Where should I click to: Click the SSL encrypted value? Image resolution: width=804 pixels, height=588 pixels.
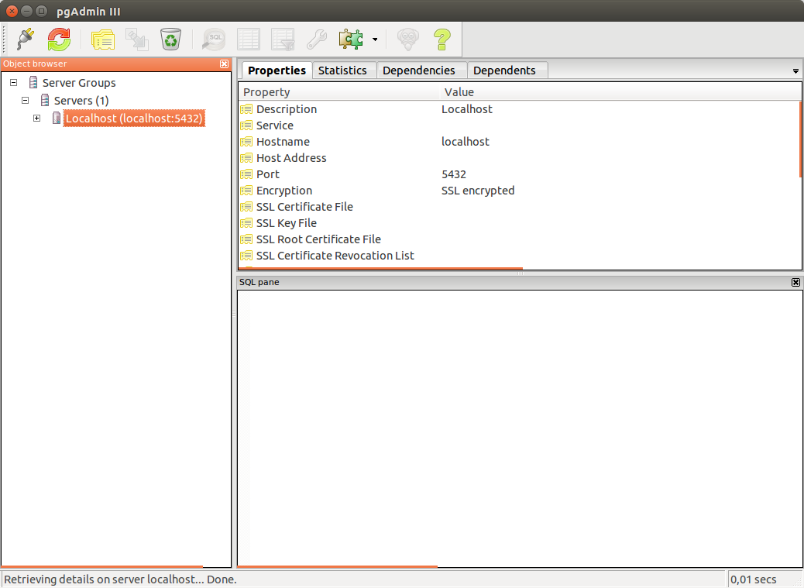pos(478,191)
